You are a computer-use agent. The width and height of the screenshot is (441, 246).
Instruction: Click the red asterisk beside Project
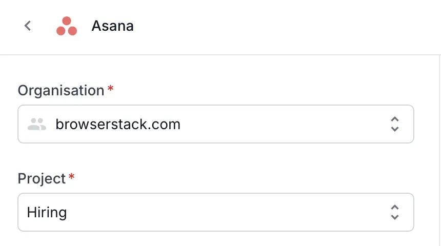point(71,177)
